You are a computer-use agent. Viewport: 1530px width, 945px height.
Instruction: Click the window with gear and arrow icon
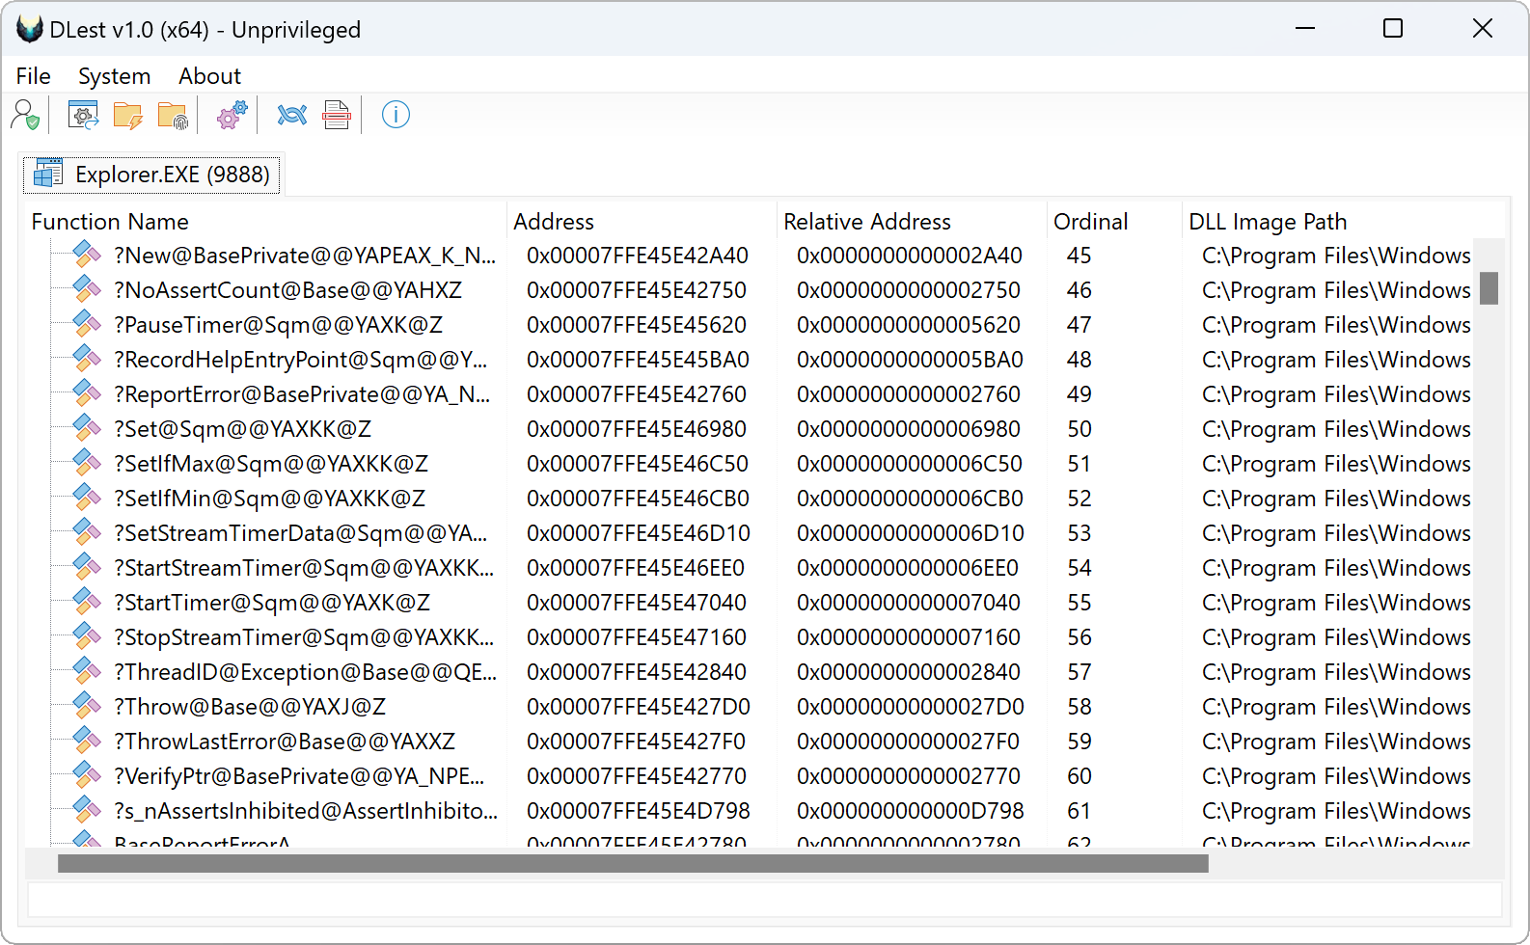tap(83, 115)
